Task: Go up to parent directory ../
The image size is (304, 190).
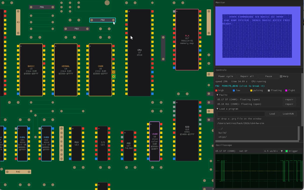Action: 220,128
